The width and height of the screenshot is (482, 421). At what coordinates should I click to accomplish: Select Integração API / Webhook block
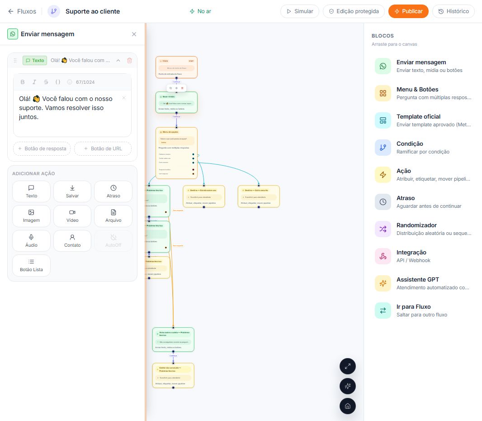pos(423,256)
